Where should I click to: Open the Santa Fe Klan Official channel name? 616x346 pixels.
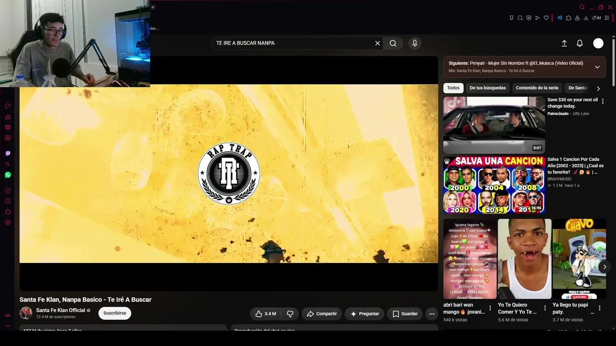pyautogui.click(x=61, y=310)
